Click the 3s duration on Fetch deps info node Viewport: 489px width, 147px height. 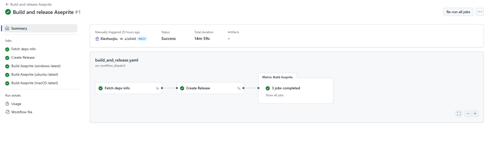coord(157,88)
